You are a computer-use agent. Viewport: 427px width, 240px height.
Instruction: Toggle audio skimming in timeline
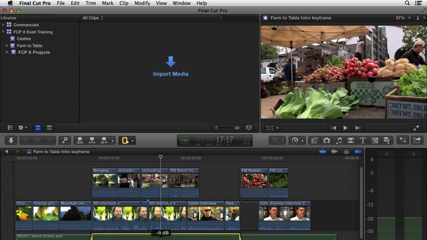coord(334,152)
